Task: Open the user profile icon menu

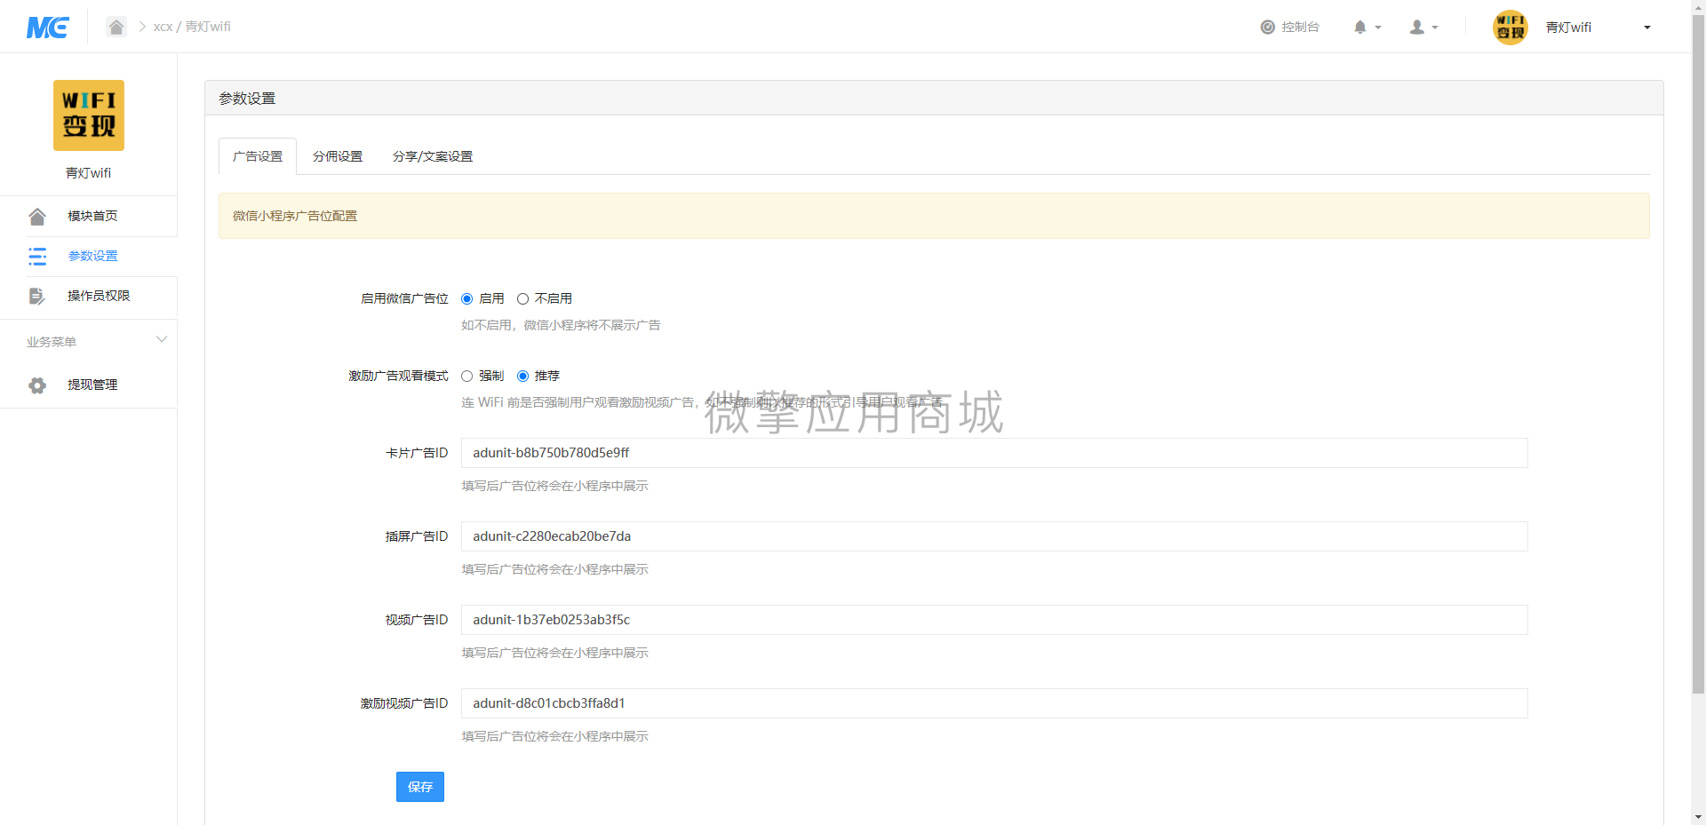Action: coord(1423,28)
